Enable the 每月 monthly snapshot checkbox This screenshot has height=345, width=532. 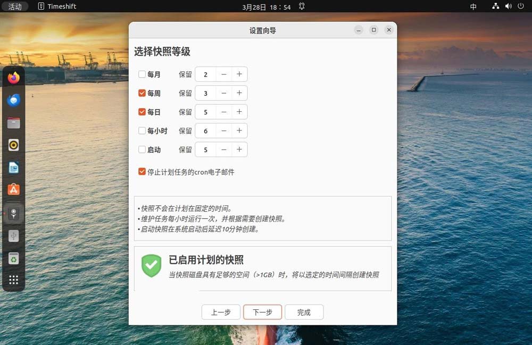tap(142, 75)
